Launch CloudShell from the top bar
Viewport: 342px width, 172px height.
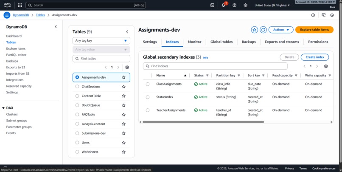pyautogui.click(x=212, y=5)
